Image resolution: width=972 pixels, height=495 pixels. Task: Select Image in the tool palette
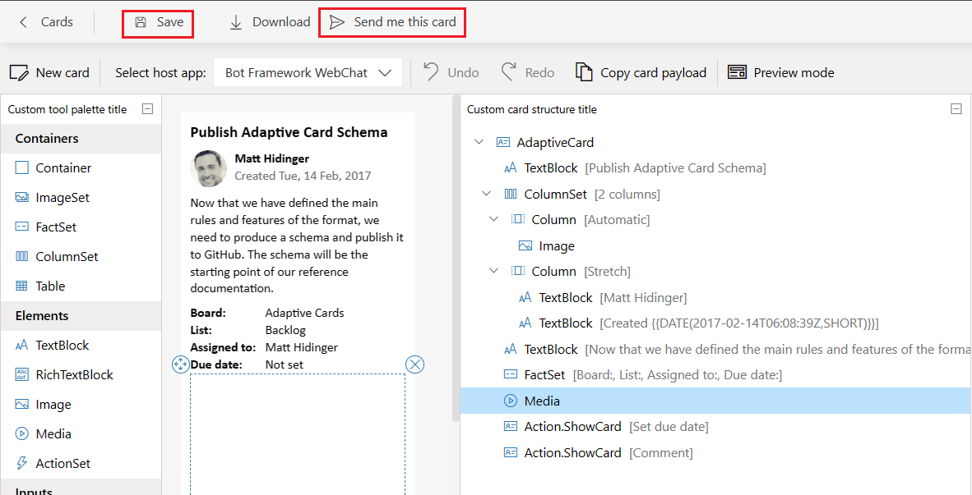point(81,405)
